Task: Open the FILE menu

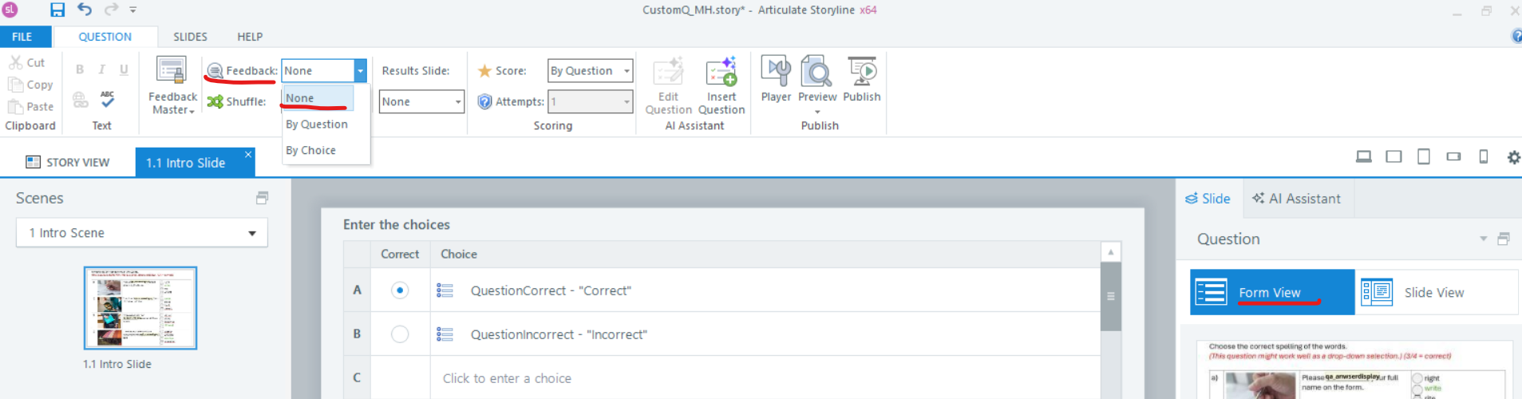Action: pos(22,37)
